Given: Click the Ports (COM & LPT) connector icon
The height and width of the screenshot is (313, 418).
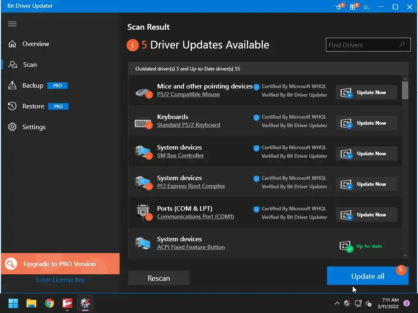Looking at the screenshot, I should [144, 213].
